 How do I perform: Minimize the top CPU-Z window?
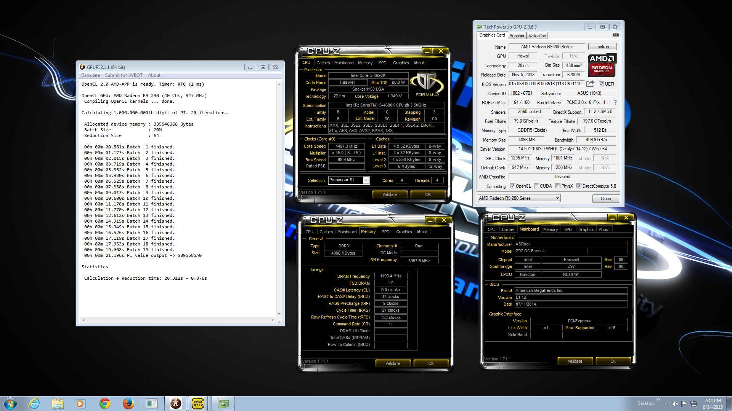(x=427, y=51)
